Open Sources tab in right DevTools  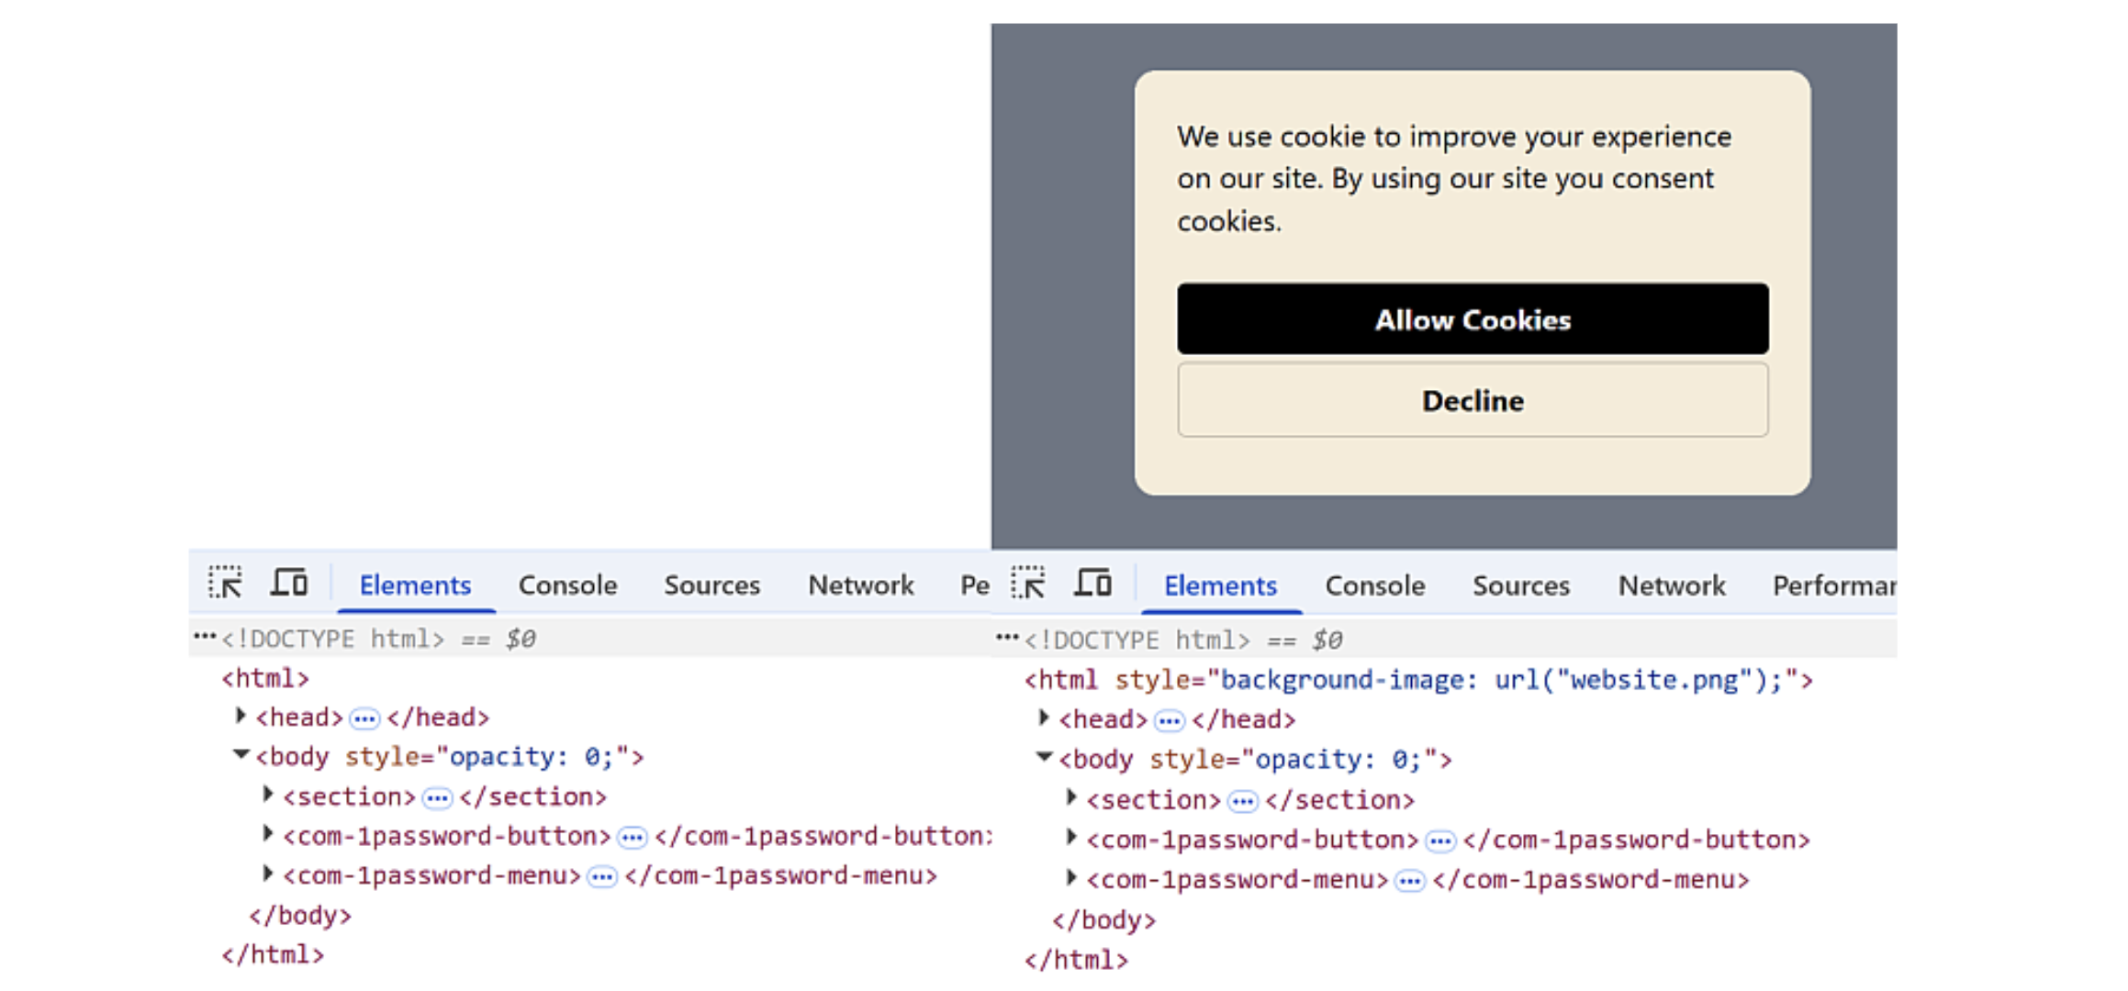1520,586
